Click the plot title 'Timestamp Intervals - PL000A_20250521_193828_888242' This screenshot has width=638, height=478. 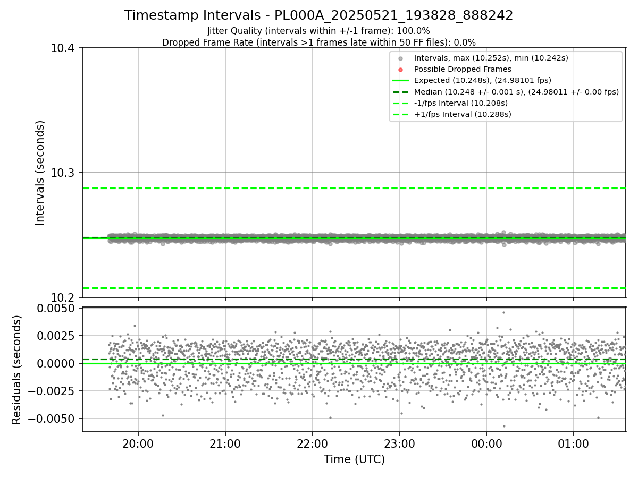click(x=319, y=15)
